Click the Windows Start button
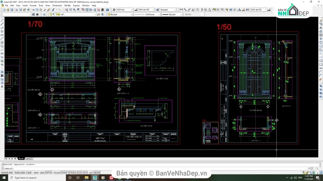This screenshot has width=323, height=181. [4, 178]
